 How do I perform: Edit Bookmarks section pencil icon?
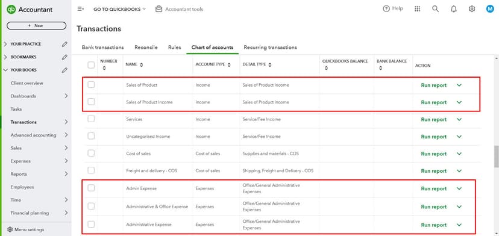(x=64, y=57)
